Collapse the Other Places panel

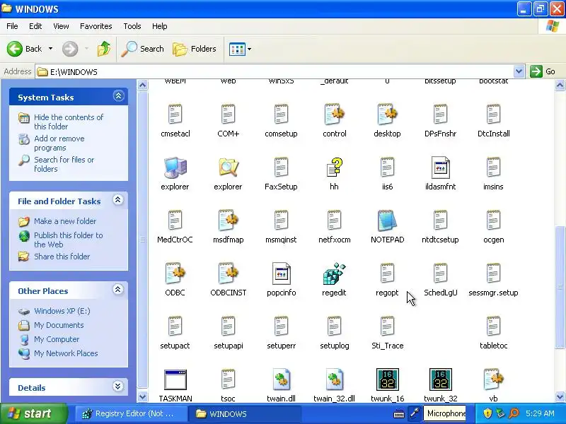click(x=117, y=290)
